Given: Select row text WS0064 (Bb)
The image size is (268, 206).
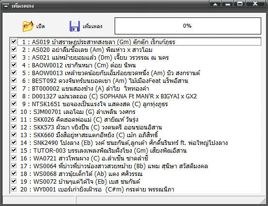Looking at the screenshot, I should click(x=114, y=166).
